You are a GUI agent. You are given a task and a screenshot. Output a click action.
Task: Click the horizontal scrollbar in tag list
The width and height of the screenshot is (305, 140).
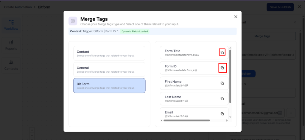click(186, 120)
